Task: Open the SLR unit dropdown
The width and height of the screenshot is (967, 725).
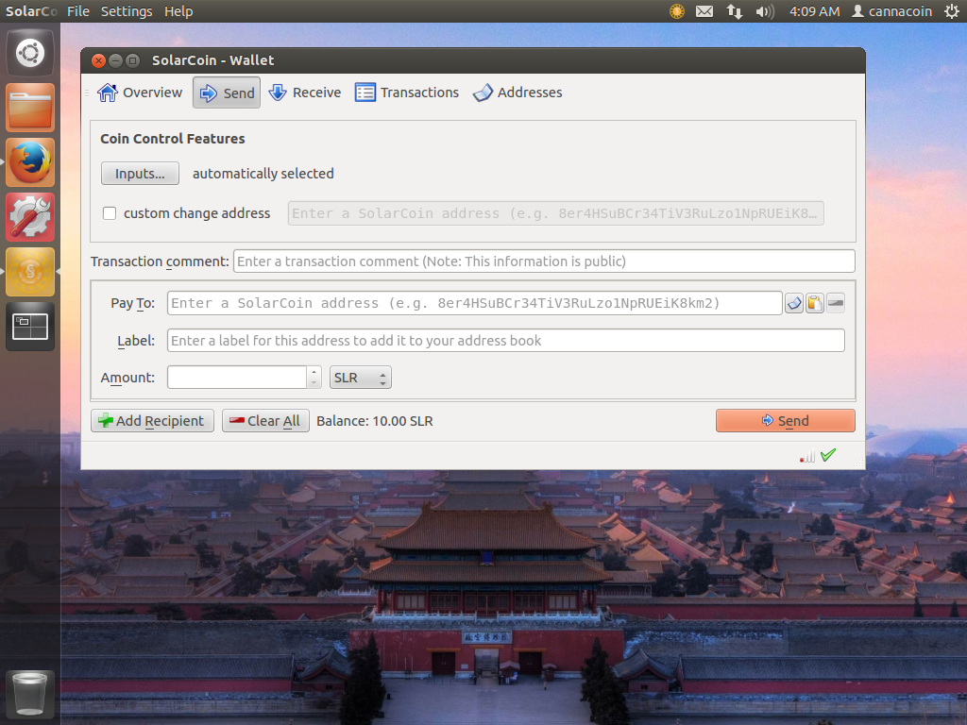Action: pos(361,378)
